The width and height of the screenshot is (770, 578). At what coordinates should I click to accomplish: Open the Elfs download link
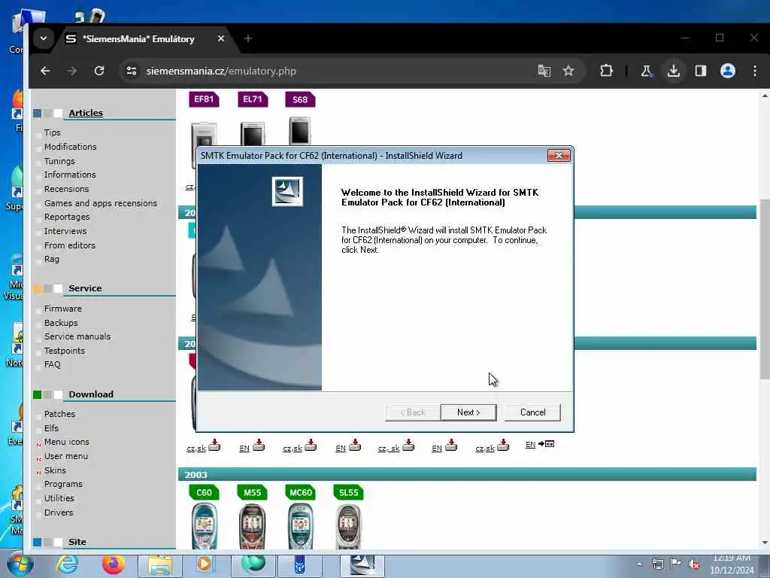[x=51, y=428]
